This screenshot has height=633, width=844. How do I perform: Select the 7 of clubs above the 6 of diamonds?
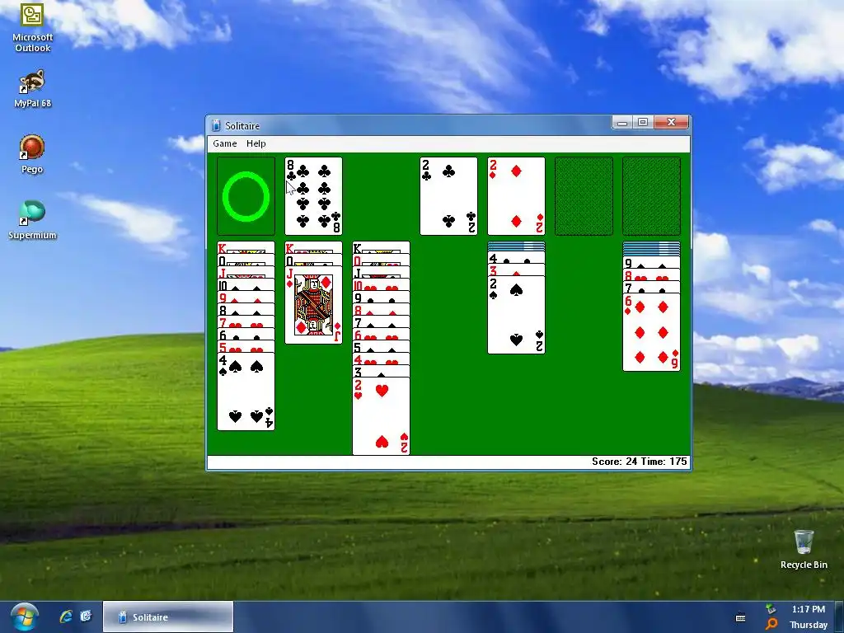point(651,288)
